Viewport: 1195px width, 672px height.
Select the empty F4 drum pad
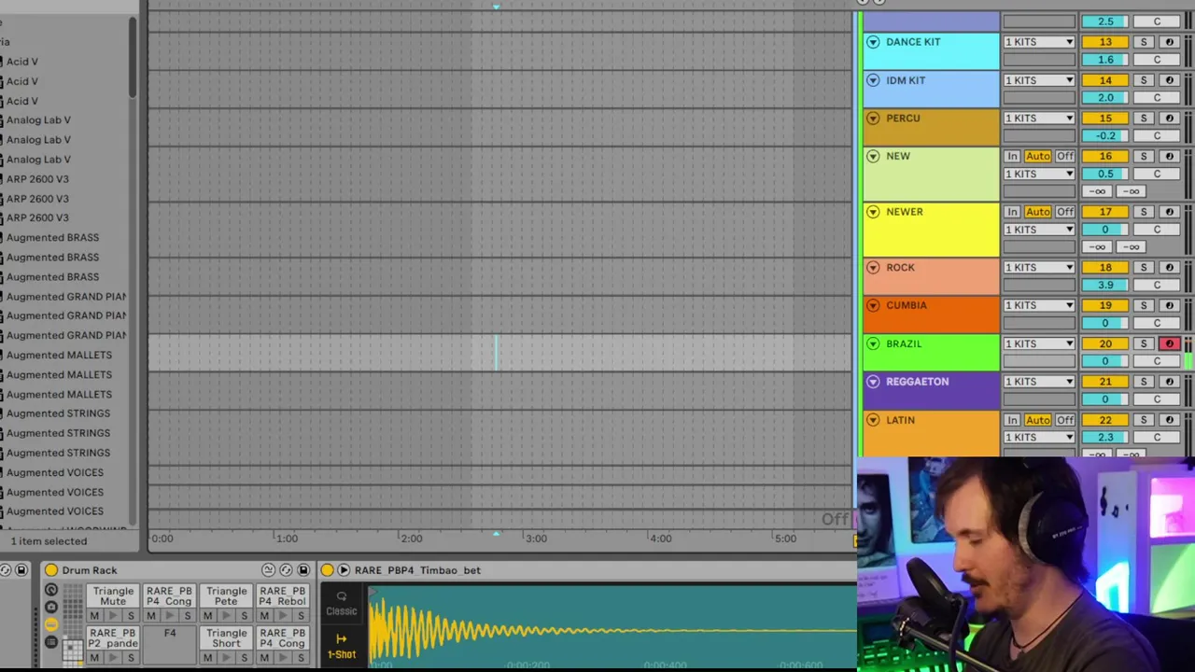170,644
